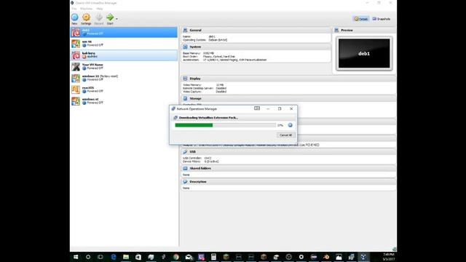466x262 pixels.
Task: Click the USB section header
Action: click(x=288, y=152)
